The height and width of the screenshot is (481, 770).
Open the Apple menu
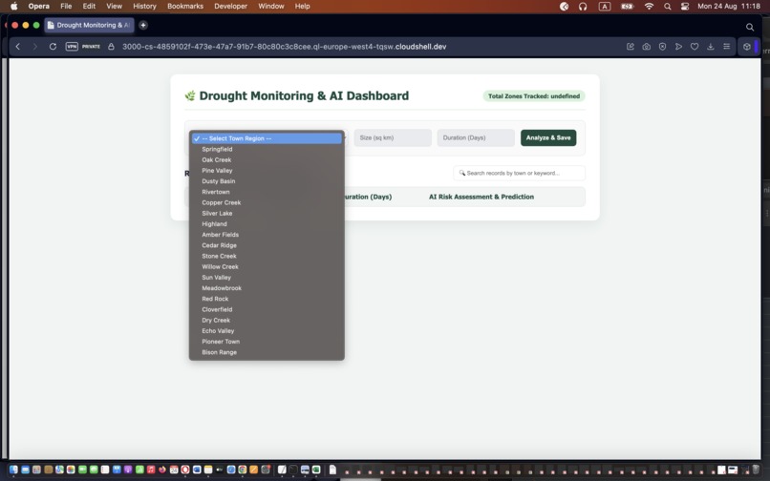coord(13,7)
